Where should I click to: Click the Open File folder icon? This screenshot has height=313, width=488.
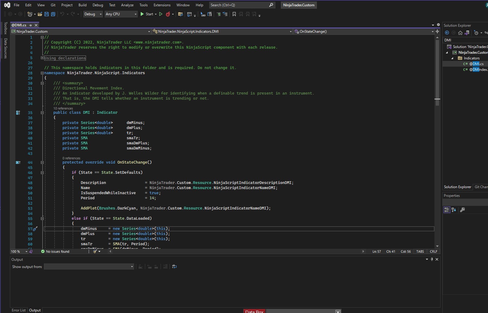click(40, 14)
